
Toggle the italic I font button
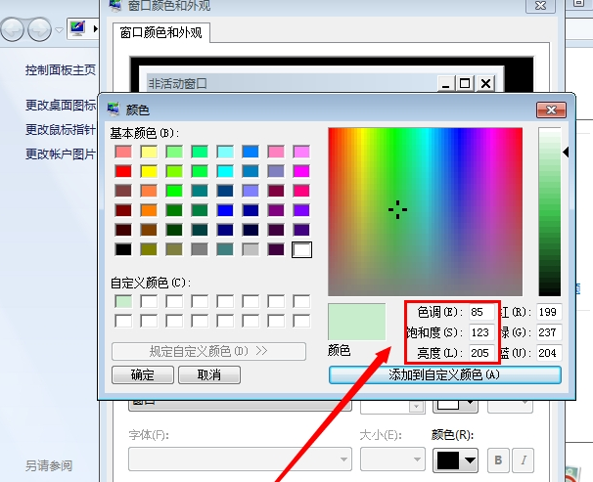(524, 460)
